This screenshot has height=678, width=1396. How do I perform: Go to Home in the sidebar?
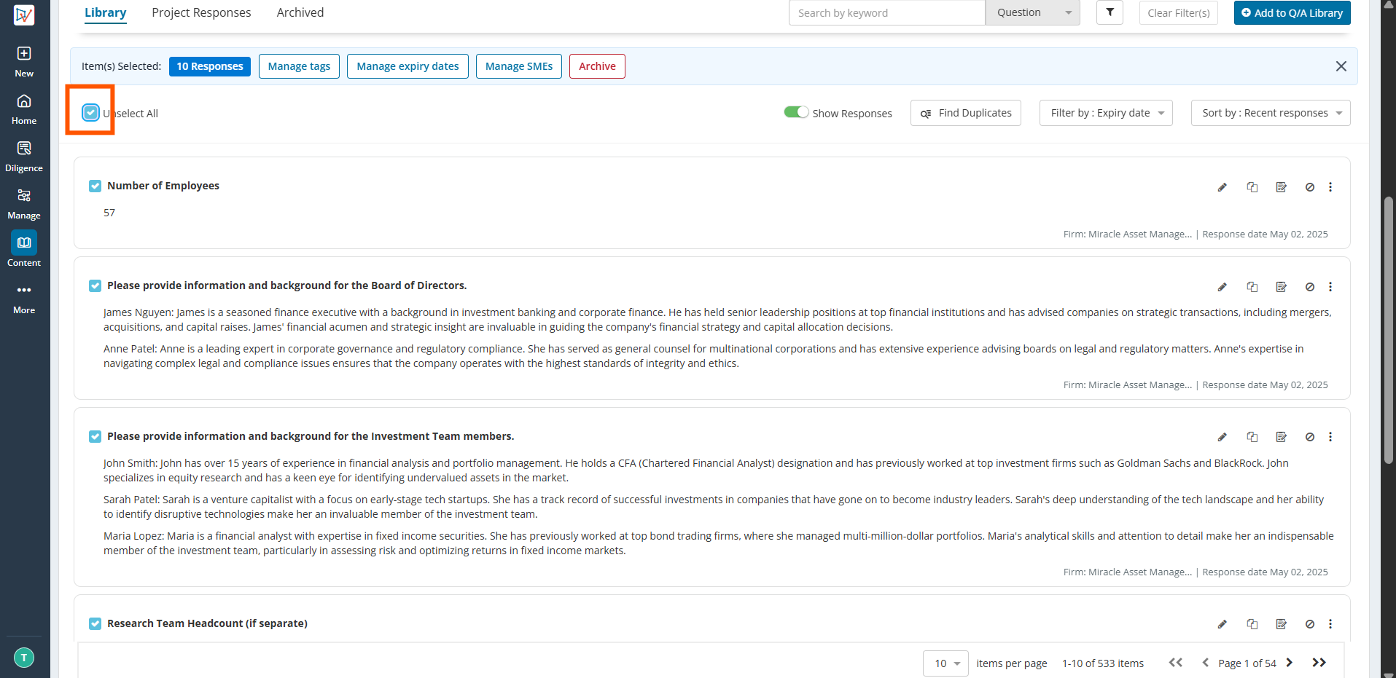click(24, 109)
